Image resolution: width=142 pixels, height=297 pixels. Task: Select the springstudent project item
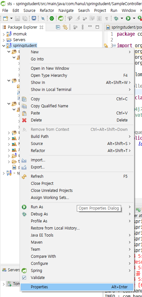[25, 45]
